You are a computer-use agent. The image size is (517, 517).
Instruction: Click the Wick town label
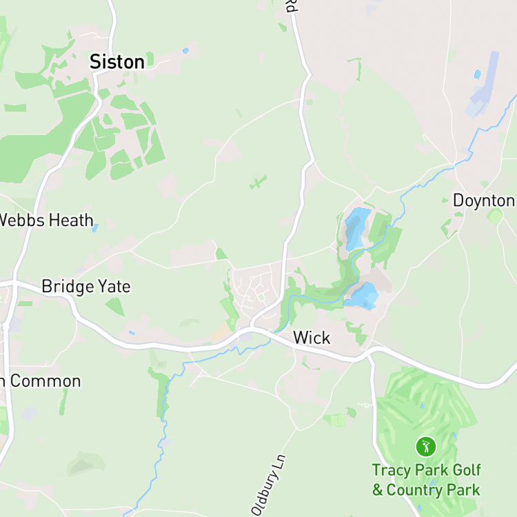pyautogui.click(x=312, y=338)
